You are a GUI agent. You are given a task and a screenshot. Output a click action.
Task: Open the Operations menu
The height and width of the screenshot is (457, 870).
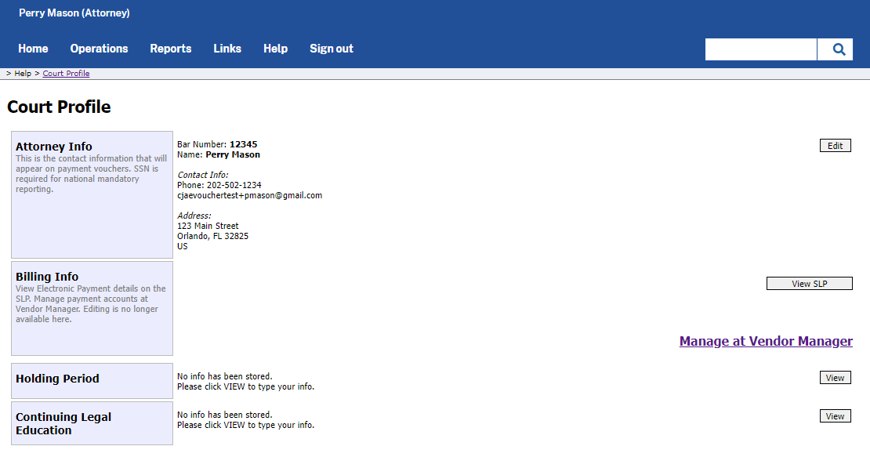point(99,49)
